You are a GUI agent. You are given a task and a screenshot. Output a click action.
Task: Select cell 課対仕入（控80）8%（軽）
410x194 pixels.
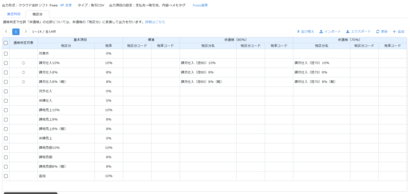pos(208,82)
